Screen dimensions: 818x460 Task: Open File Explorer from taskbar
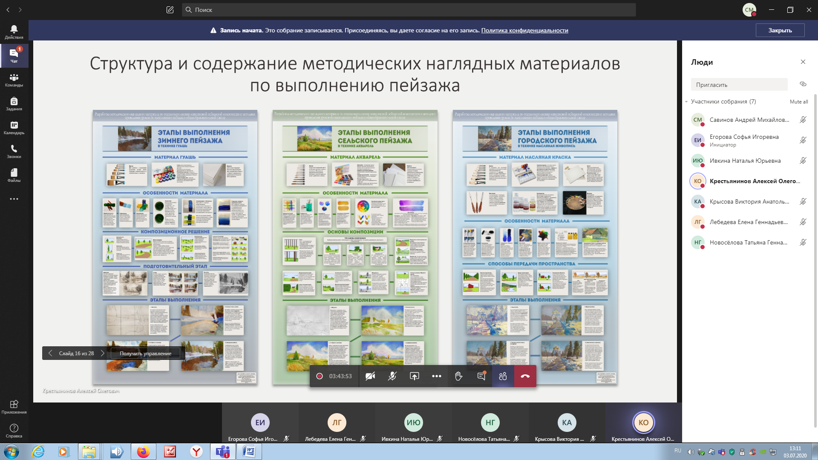coord(89,451)
